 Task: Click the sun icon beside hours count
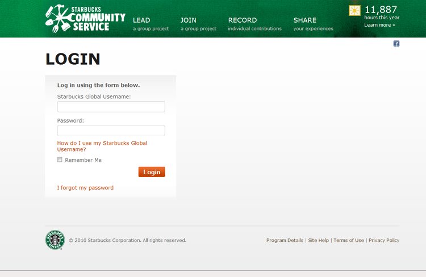[x=354, y=11]
